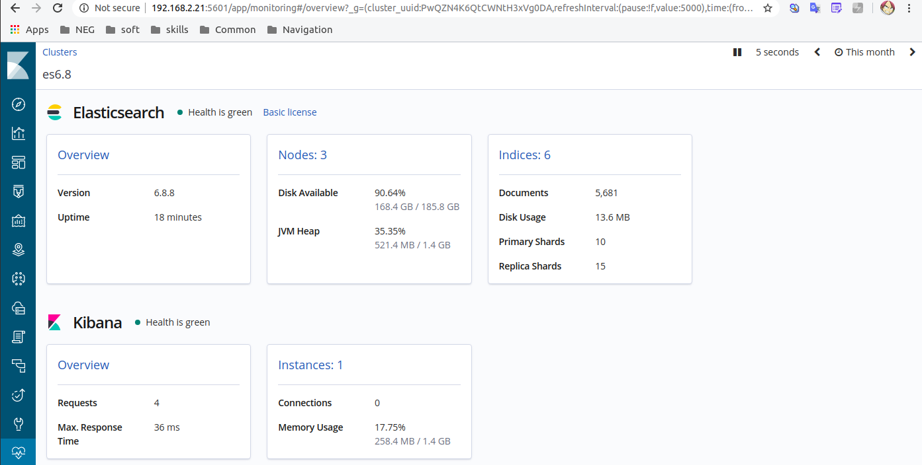Screen dimensions: 922x465
Task: Open the NEG bookmark folder
Action: (x=77, y=30)
